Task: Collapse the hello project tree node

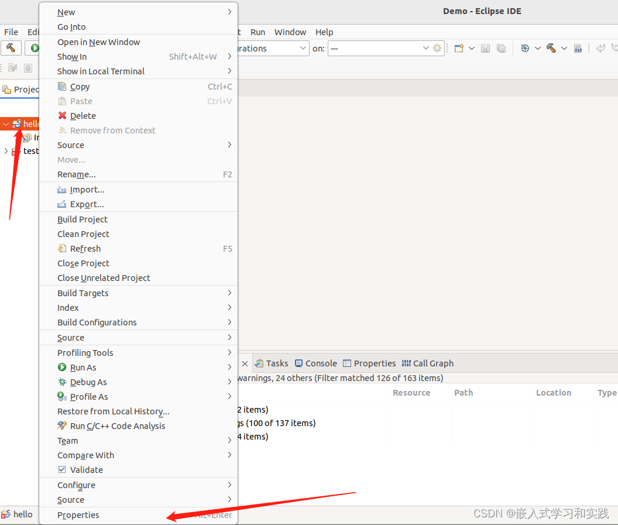Action: pos(5,123)
